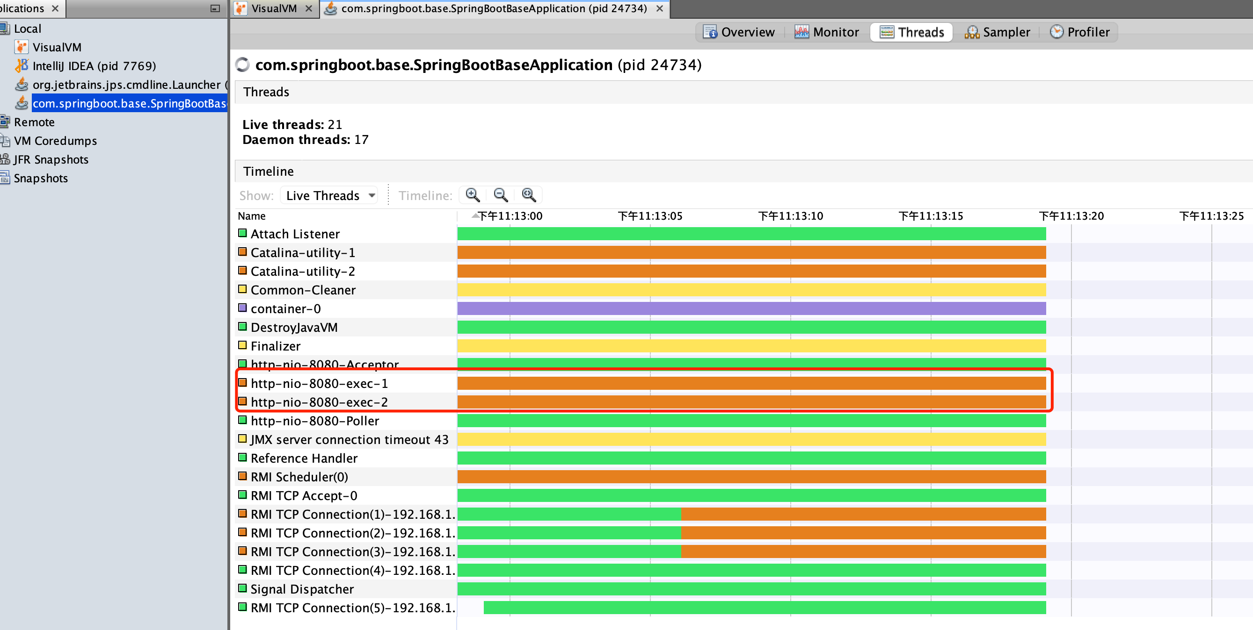Close the Applications panel tab
Image resolution: width=1253 pixels, height=630 pixels.
coord(55,9)
